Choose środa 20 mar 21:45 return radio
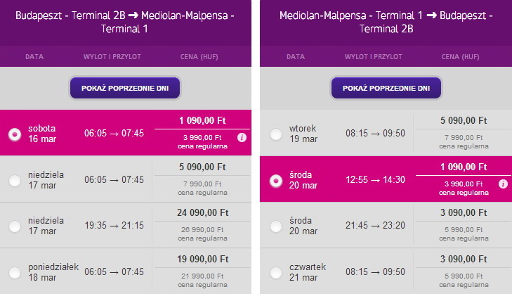Screen dimensions: 512x294 pyautogui.click(x=276, y=226)
